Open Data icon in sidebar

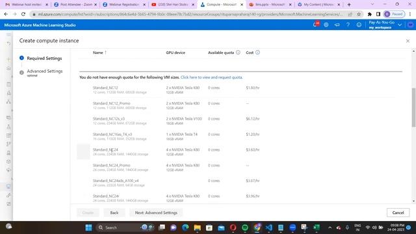point(8,118)
